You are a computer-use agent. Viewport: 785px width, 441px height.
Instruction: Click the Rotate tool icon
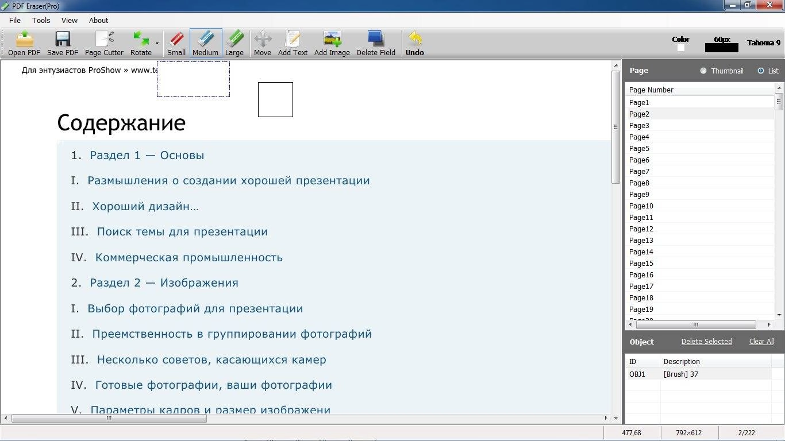[x=141, y=44]
